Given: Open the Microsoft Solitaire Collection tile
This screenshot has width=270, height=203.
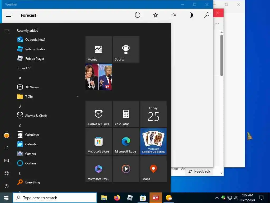Looking at the screenshot, I should [x=153, y=141].
